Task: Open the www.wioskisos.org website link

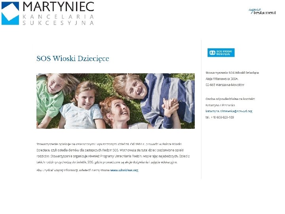Action: [124, 170]
